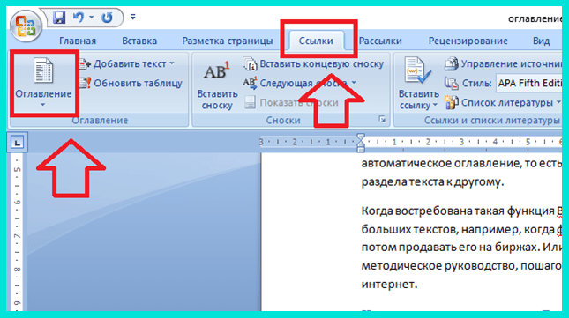Click the line starting "методическое руководство"
The height and width of the screenshot is (318, 569).
coord(461,266)
